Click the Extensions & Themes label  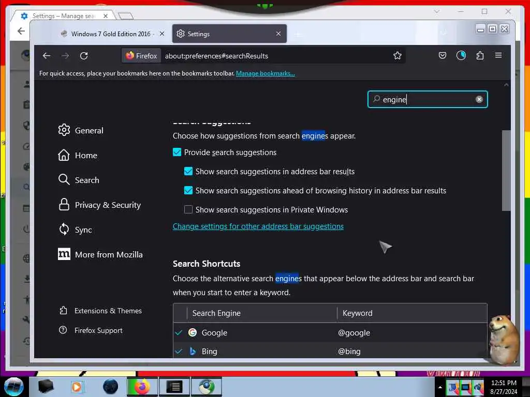pos(108,311)
